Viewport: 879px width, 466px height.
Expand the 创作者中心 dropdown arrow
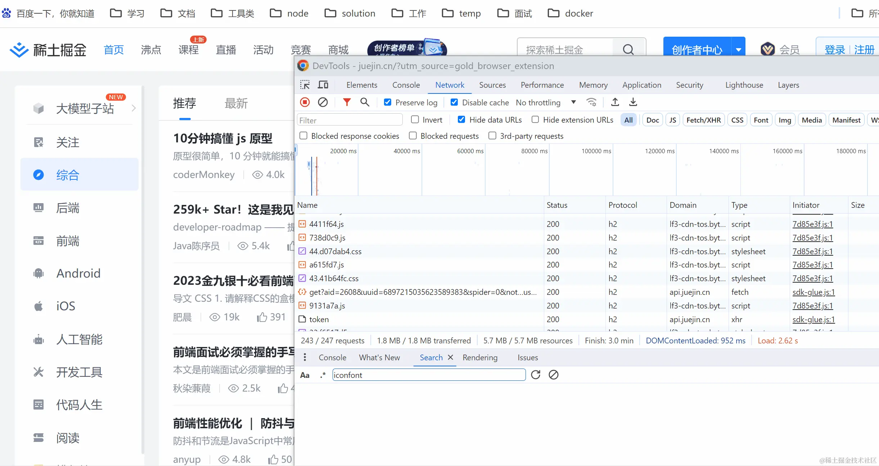click(x=739, y=50)
